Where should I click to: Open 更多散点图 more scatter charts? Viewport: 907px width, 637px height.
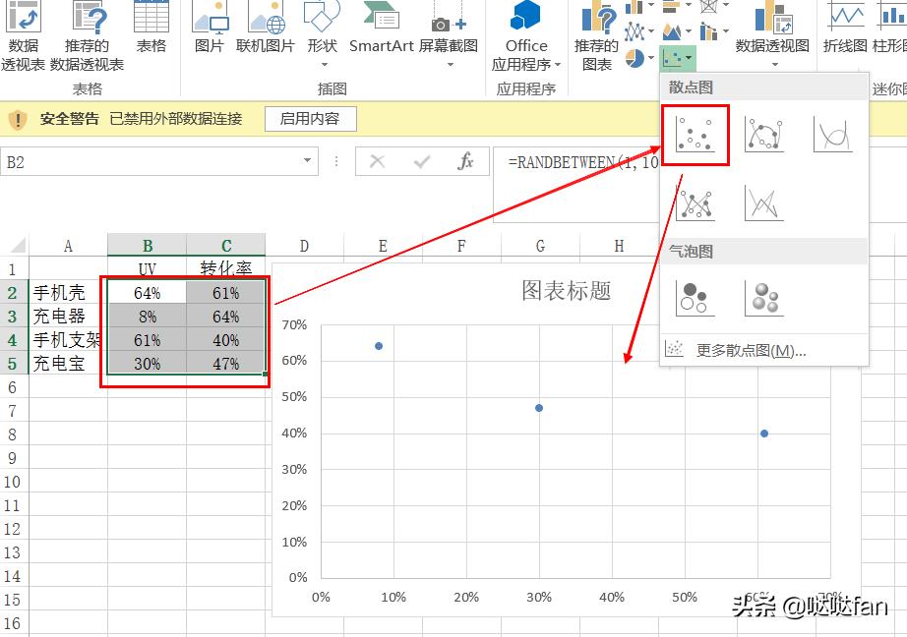tap(751, 350)
